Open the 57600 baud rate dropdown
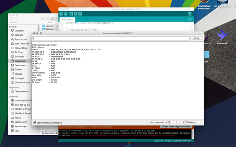Screen dimensions: 236x147 coord(192,123)
